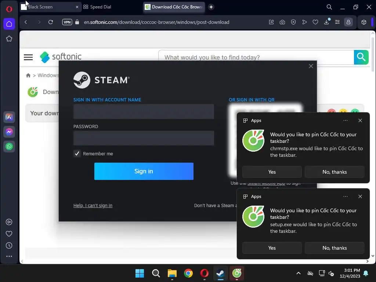Open Google Chrome from taskbar
Viewport: 376px width, 282px height.
tap(188, 273)
